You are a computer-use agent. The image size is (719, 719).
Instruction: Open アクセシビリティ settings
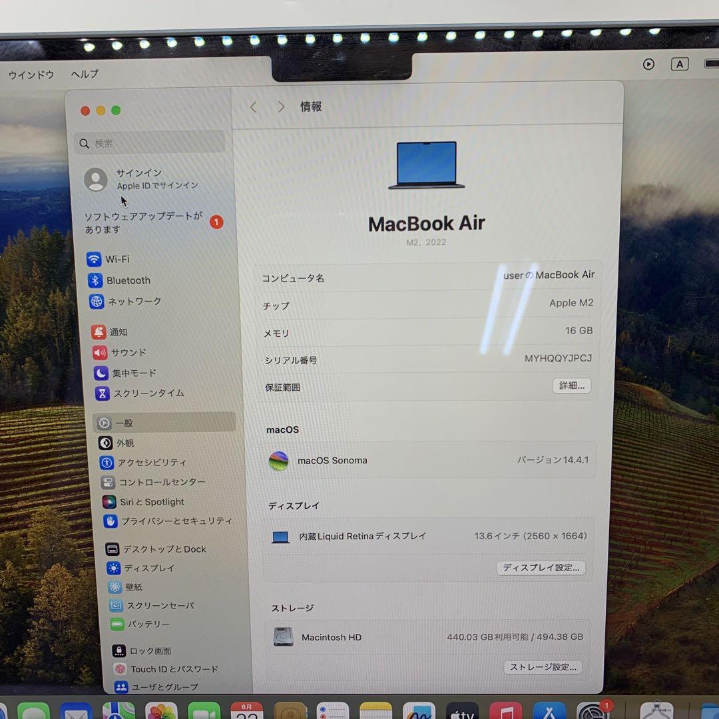coord(143,462)
